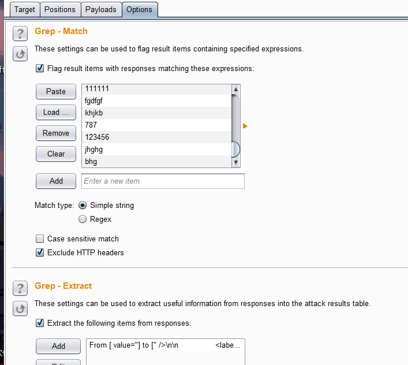Toggle Flag result items with responses checkbox
The image size is (408, 365).
[40, 68]
